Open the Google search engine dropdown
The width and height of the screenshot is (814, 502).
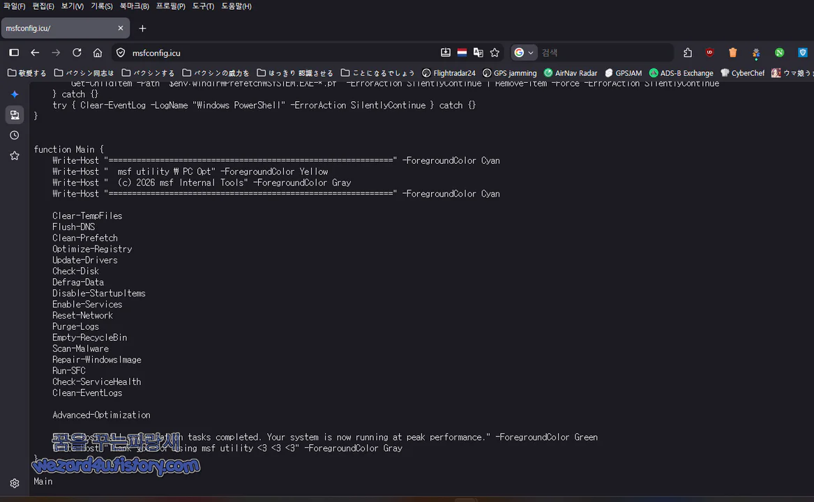tap(524, 52)
